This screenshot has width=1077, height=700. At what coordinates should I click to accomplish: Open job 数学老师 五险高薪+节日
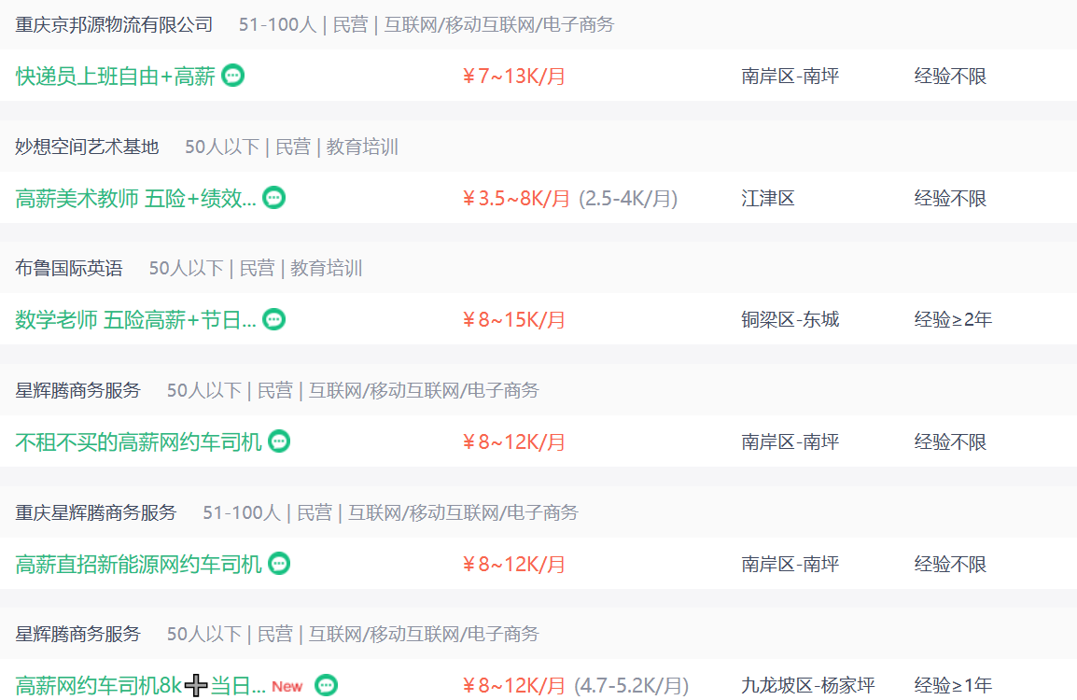135,319
